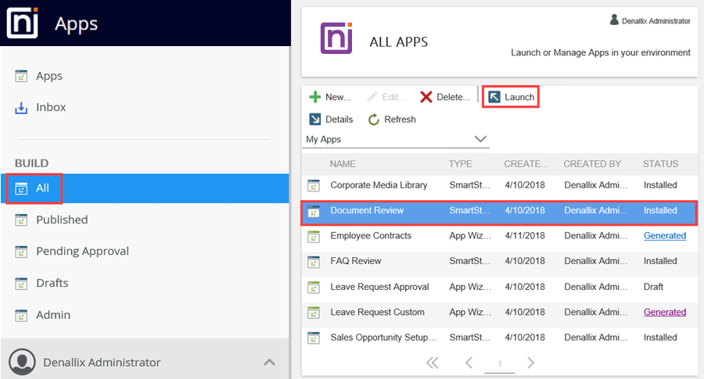Viewport: 704px width, 379px height.
Task: Click the Generated link for Leave Request Custom
Action: pyautogui.click(x=664, y=312)
